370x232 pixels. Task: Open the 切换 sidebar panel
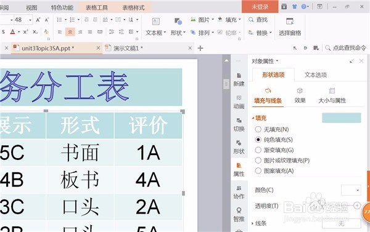click(239, 125)
